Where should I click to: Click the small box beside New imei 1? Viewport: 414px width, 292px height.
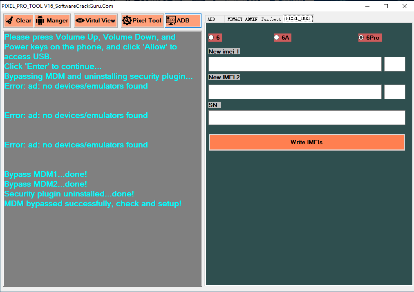[394, 64]
